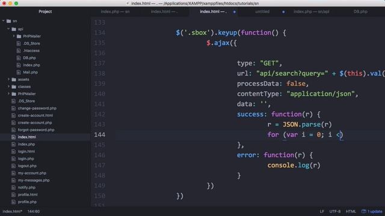Screen dimensions: 385x216
Task: Collapse the sn root folder arrow
Action: pos(4,21)
